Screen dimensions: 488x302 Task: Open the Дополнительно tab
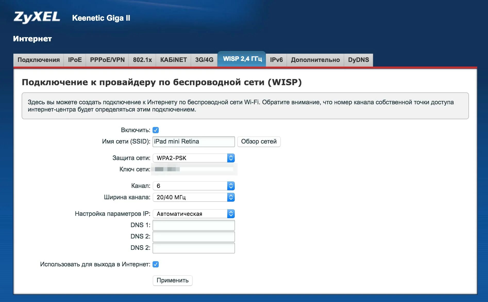pos(315,60)
